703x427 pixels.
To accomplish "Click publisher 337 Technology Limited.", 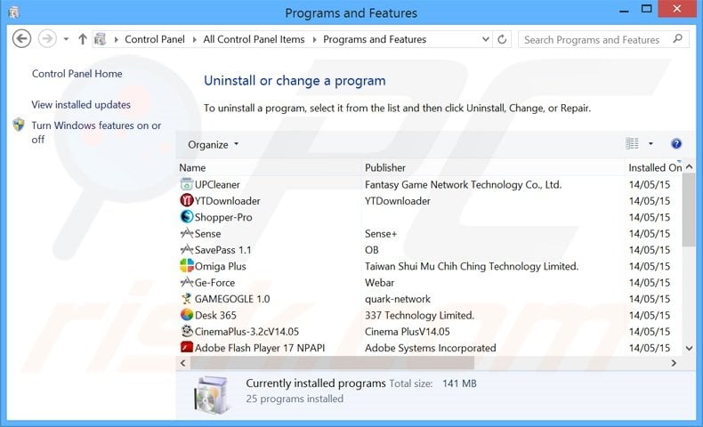I will [419, 315].
